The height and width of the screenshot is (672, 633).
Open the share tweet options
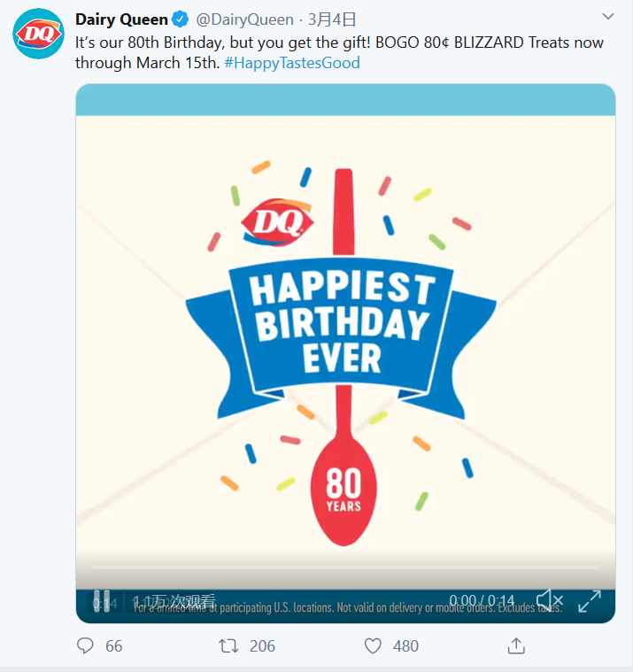[516, 646]
